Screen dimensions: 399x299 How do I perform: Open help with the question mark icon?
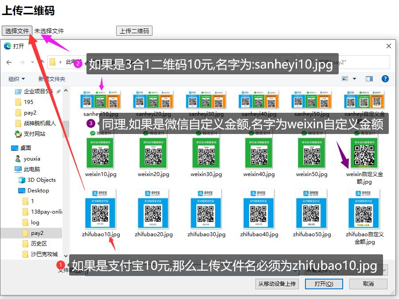click(x=385, y=79)
